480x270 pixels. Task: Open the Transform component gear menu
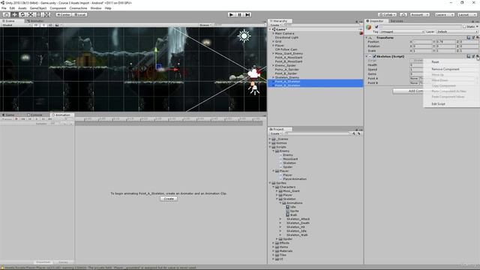click(x=478, y=37)
